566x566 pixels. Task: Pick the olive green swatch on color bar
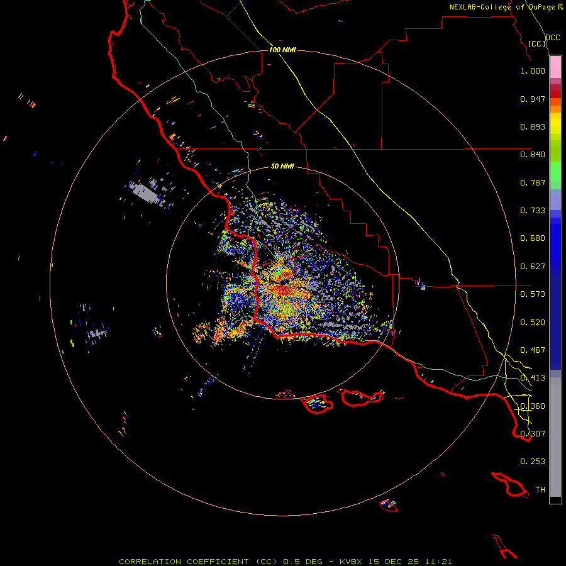click(555, 150)
